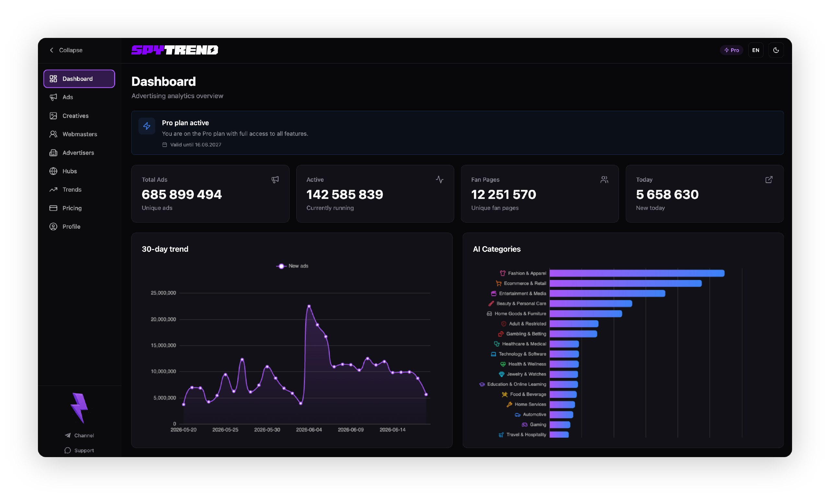Click the Gaming controller icon
830x495 pixels.
(x=525, y=425)
